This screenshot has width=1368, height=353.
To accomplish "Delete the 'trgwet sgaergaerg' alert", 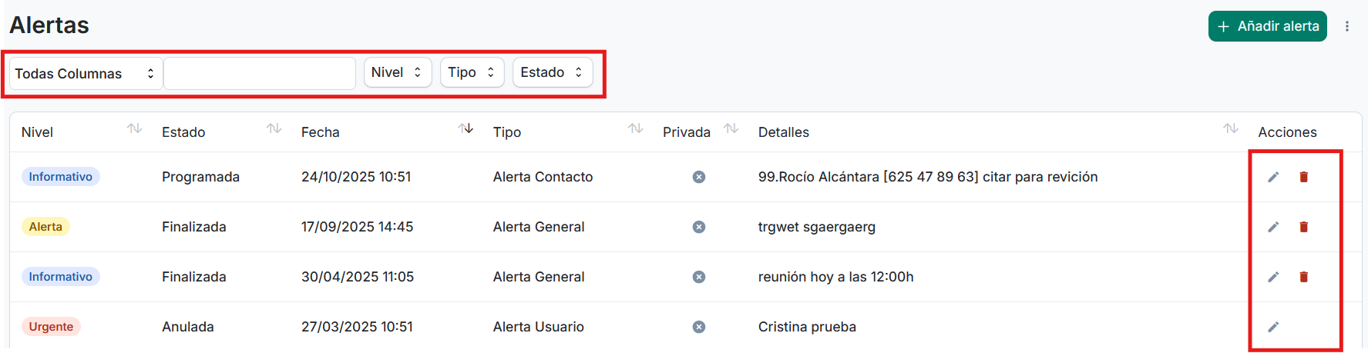I will (1304, 227).
